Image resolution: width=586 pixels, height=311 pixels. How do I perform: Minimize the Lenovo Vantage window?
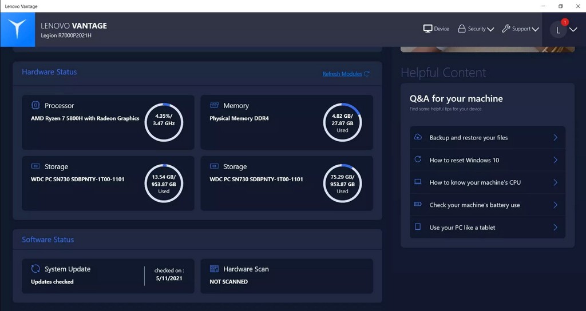click(544, 6)
